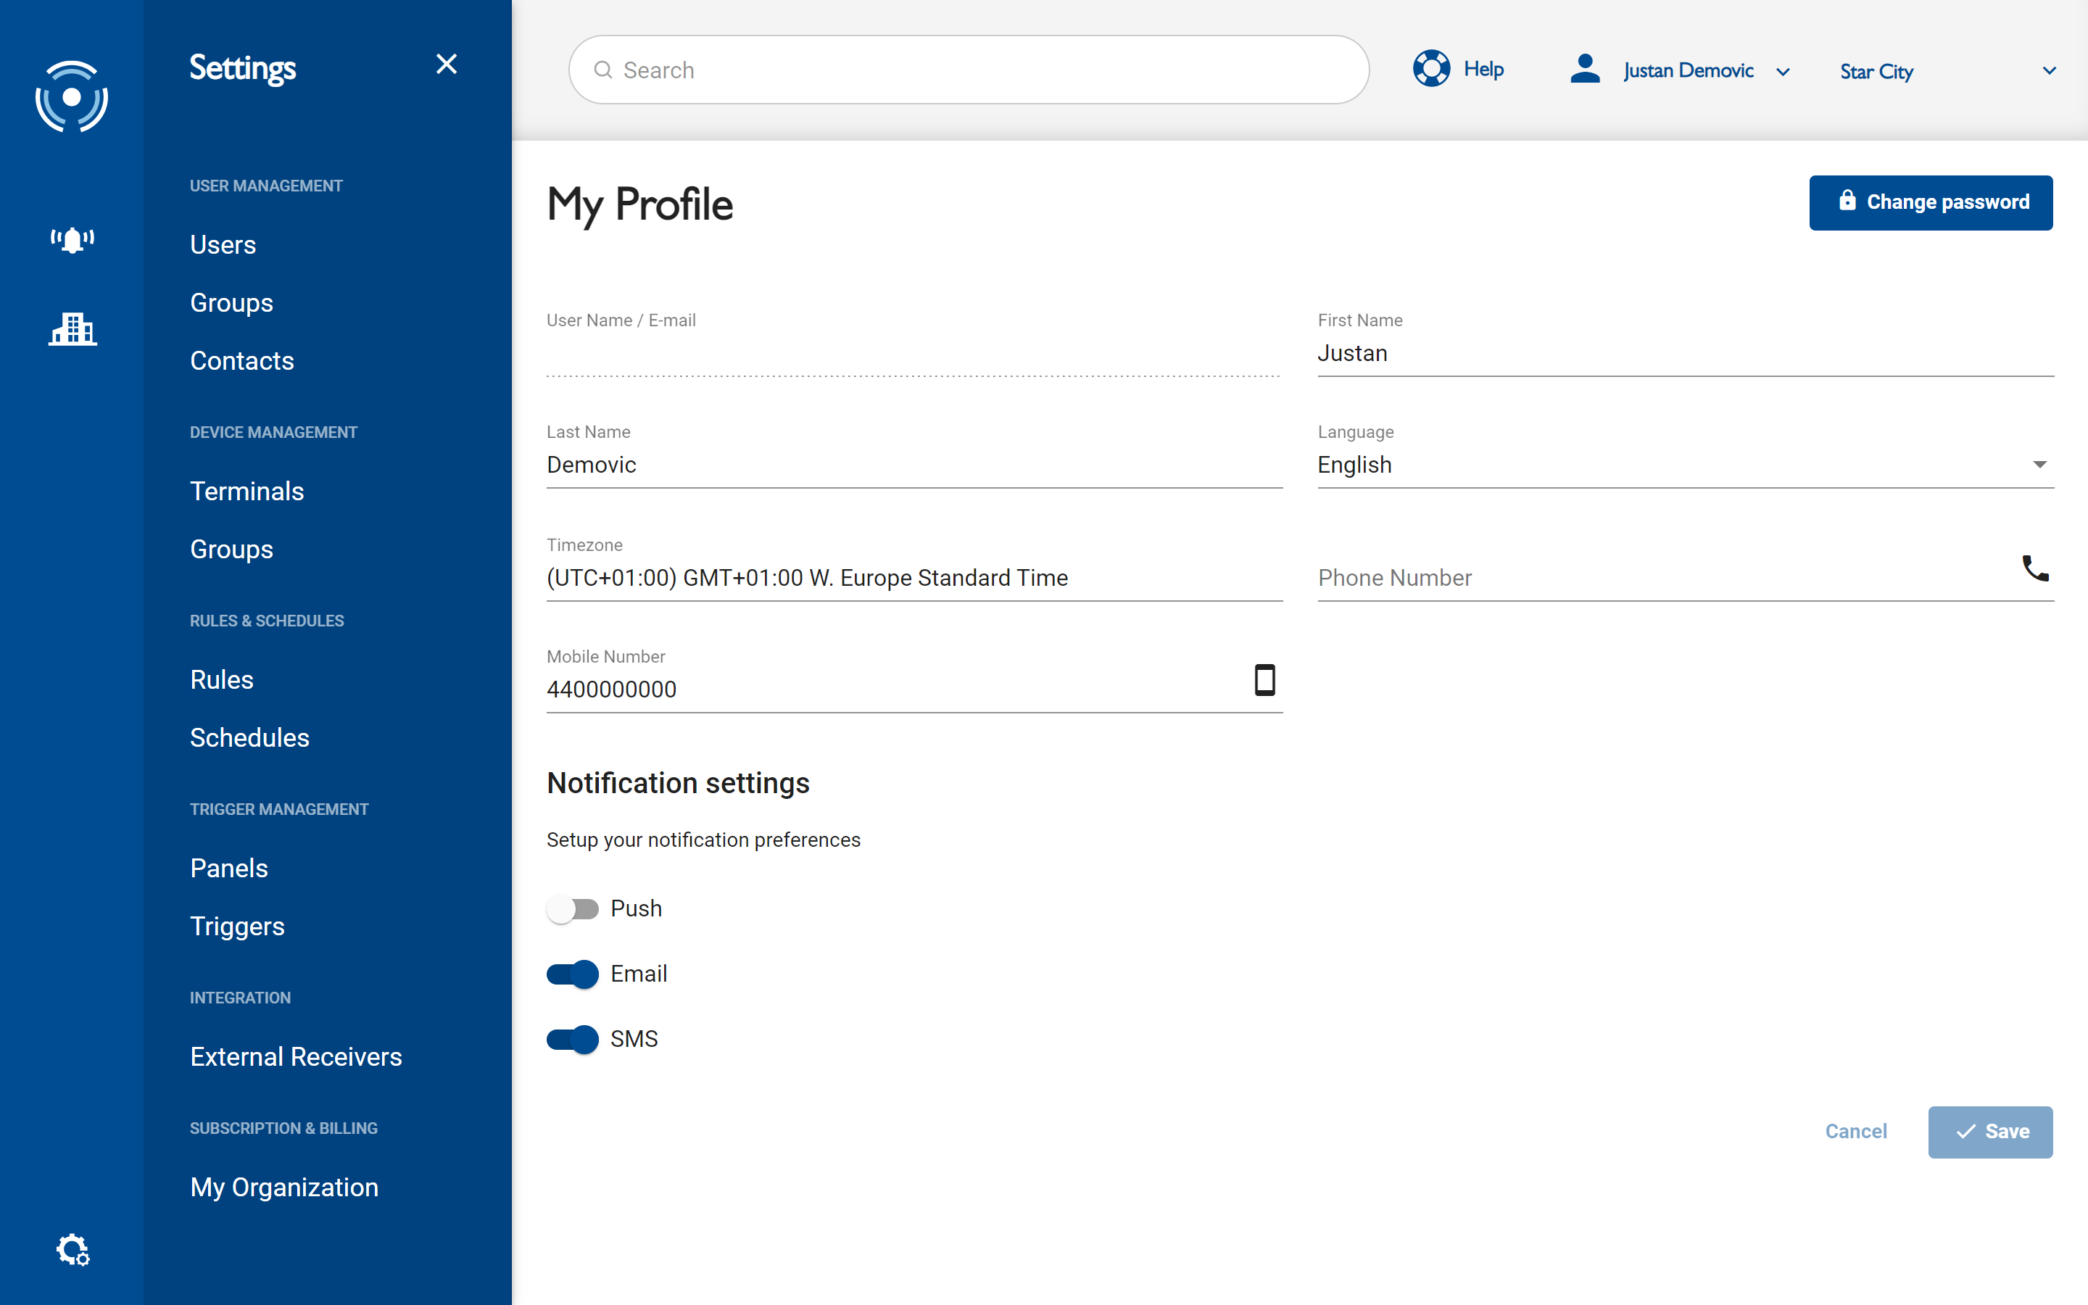Click the Cancel link
This screenshot has width=2088, height=1305.
point(1855,1131)
